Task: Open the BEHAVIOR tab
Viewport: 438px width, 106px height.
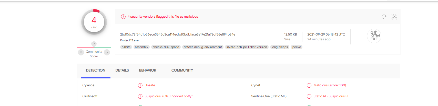Action: coord(147,70)
